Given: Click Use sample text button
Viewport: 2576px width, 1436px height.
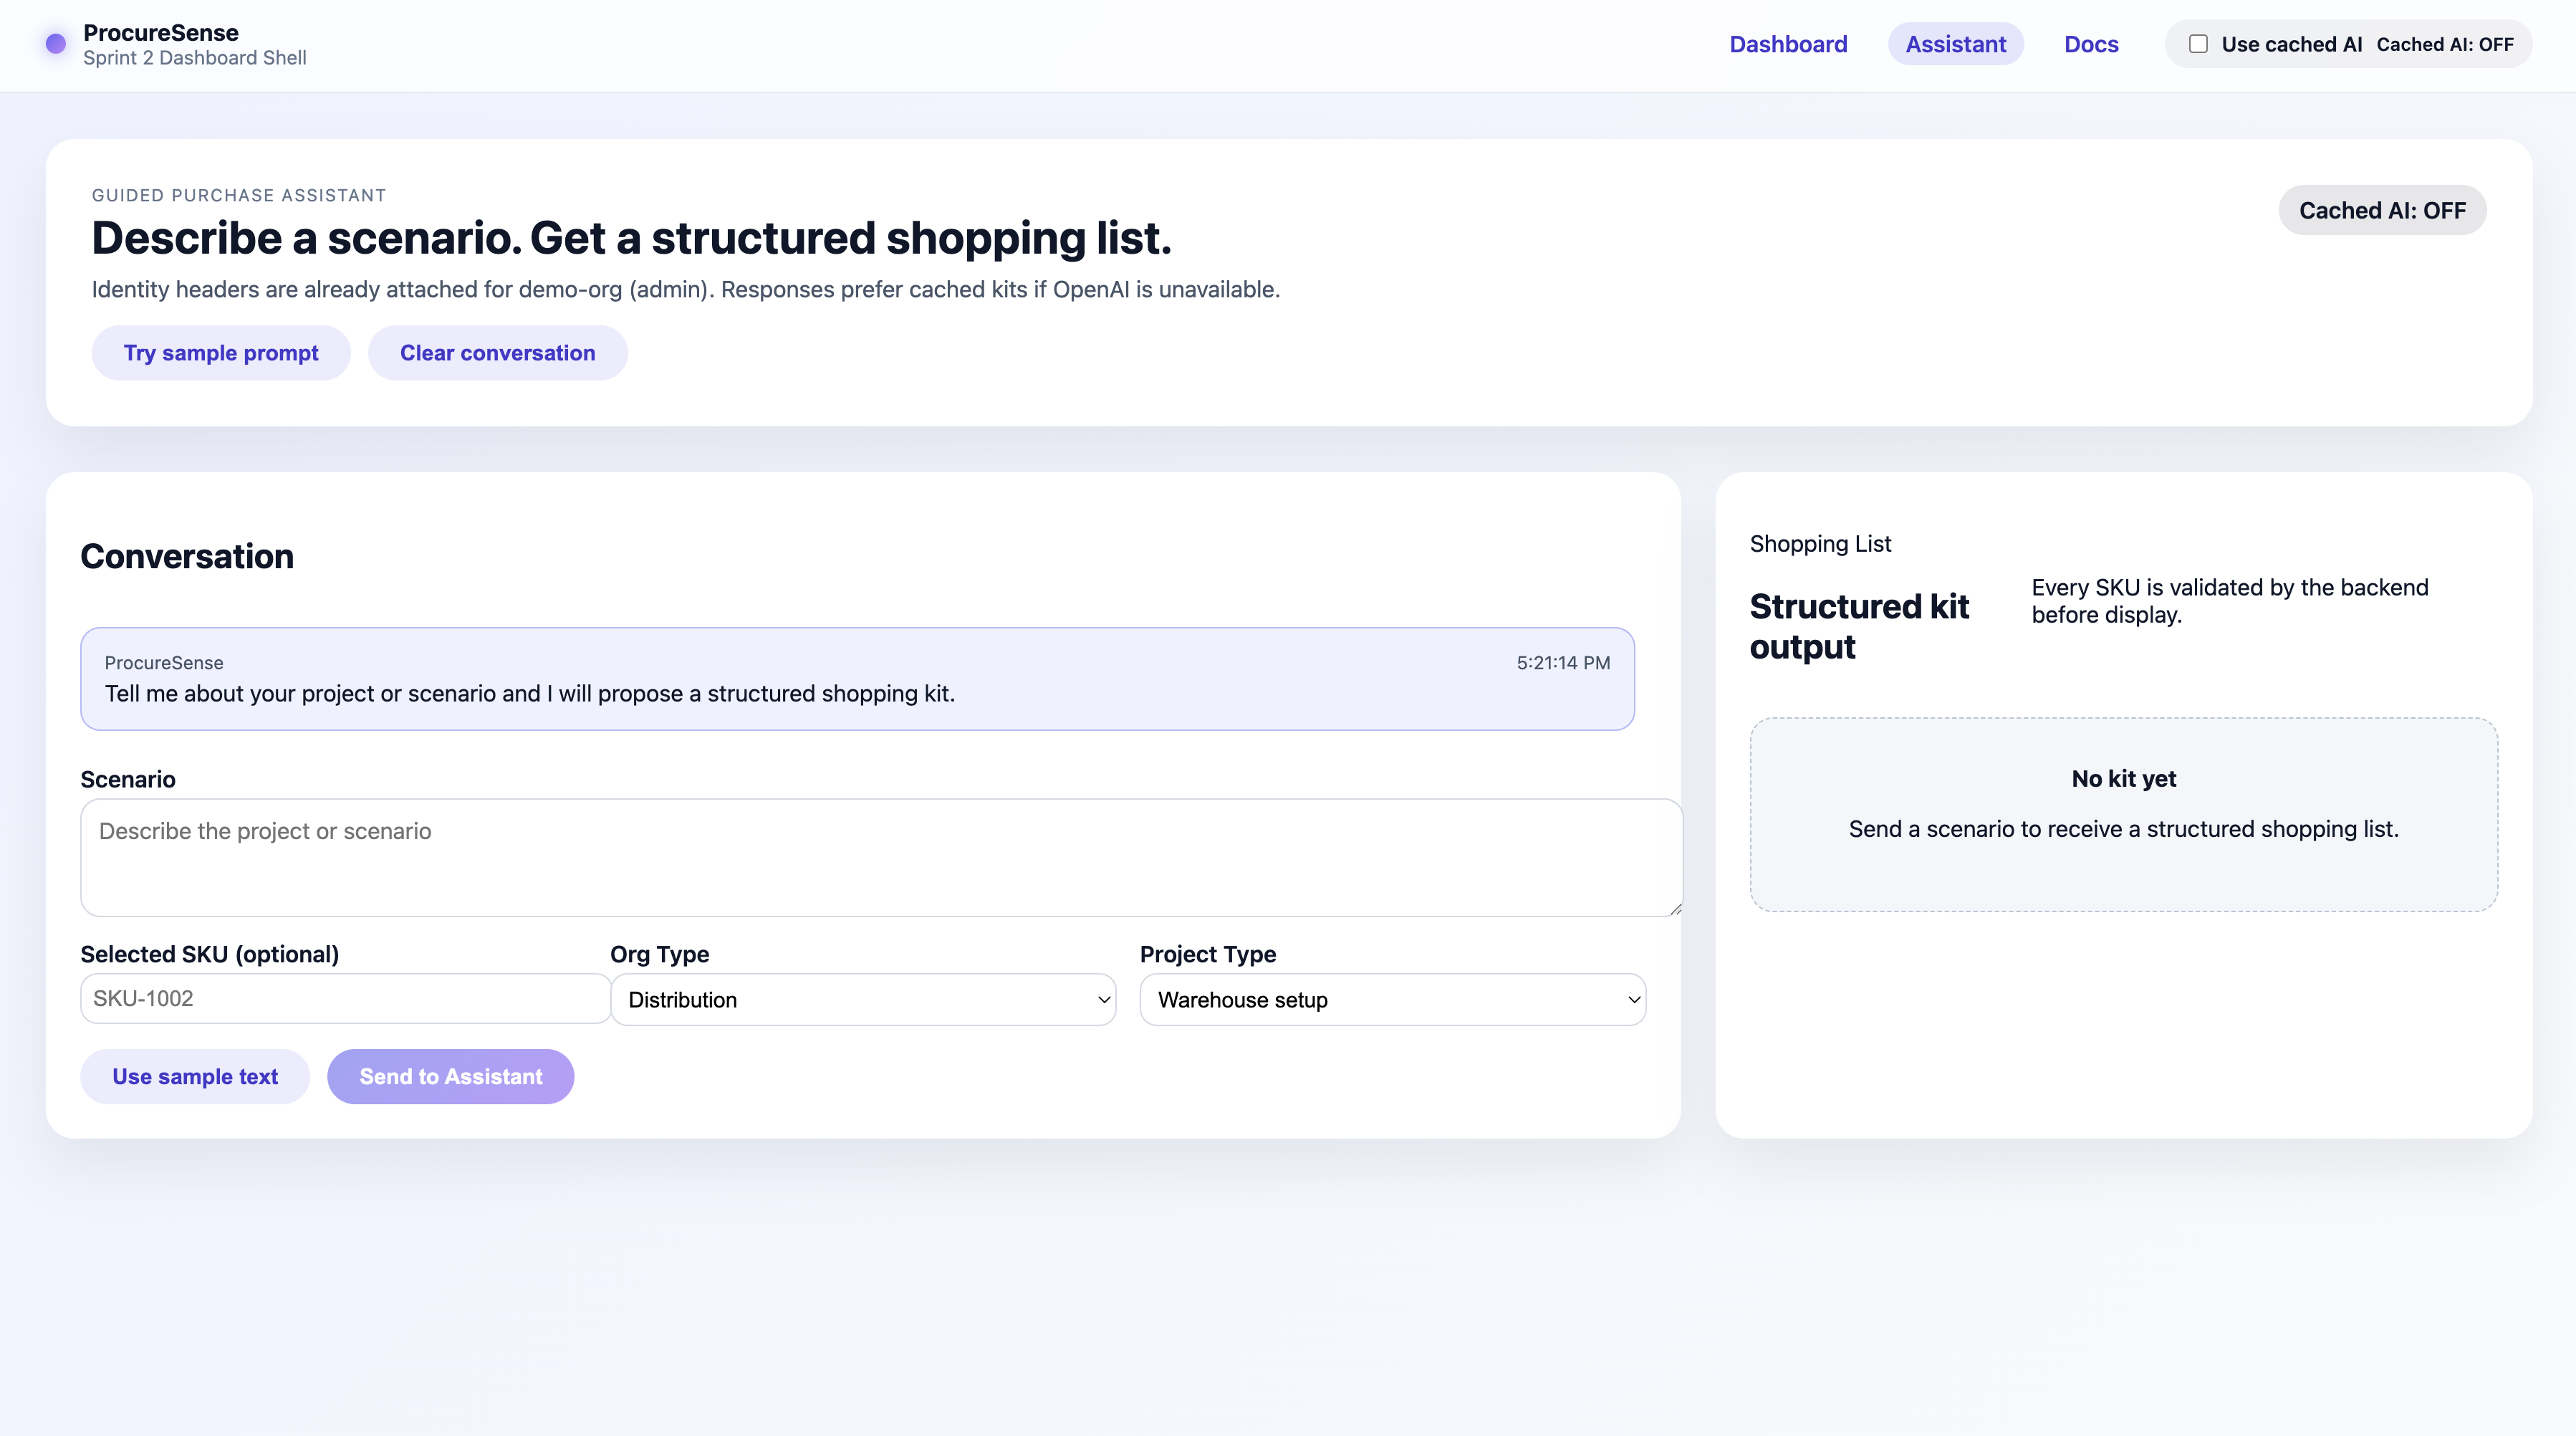Looking at the screenshot, I should click(x=195, y=1077).
